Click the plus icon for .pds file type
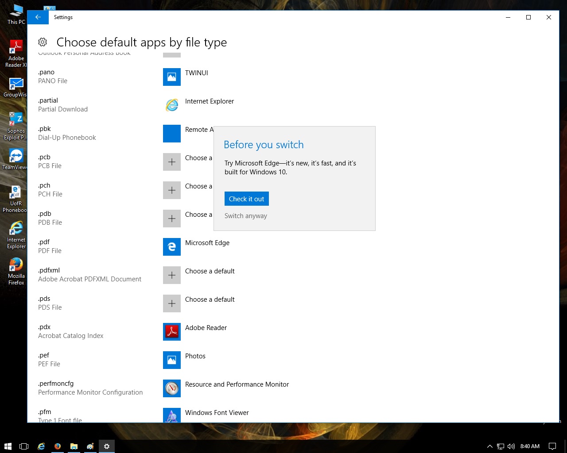 coord(172,303)
